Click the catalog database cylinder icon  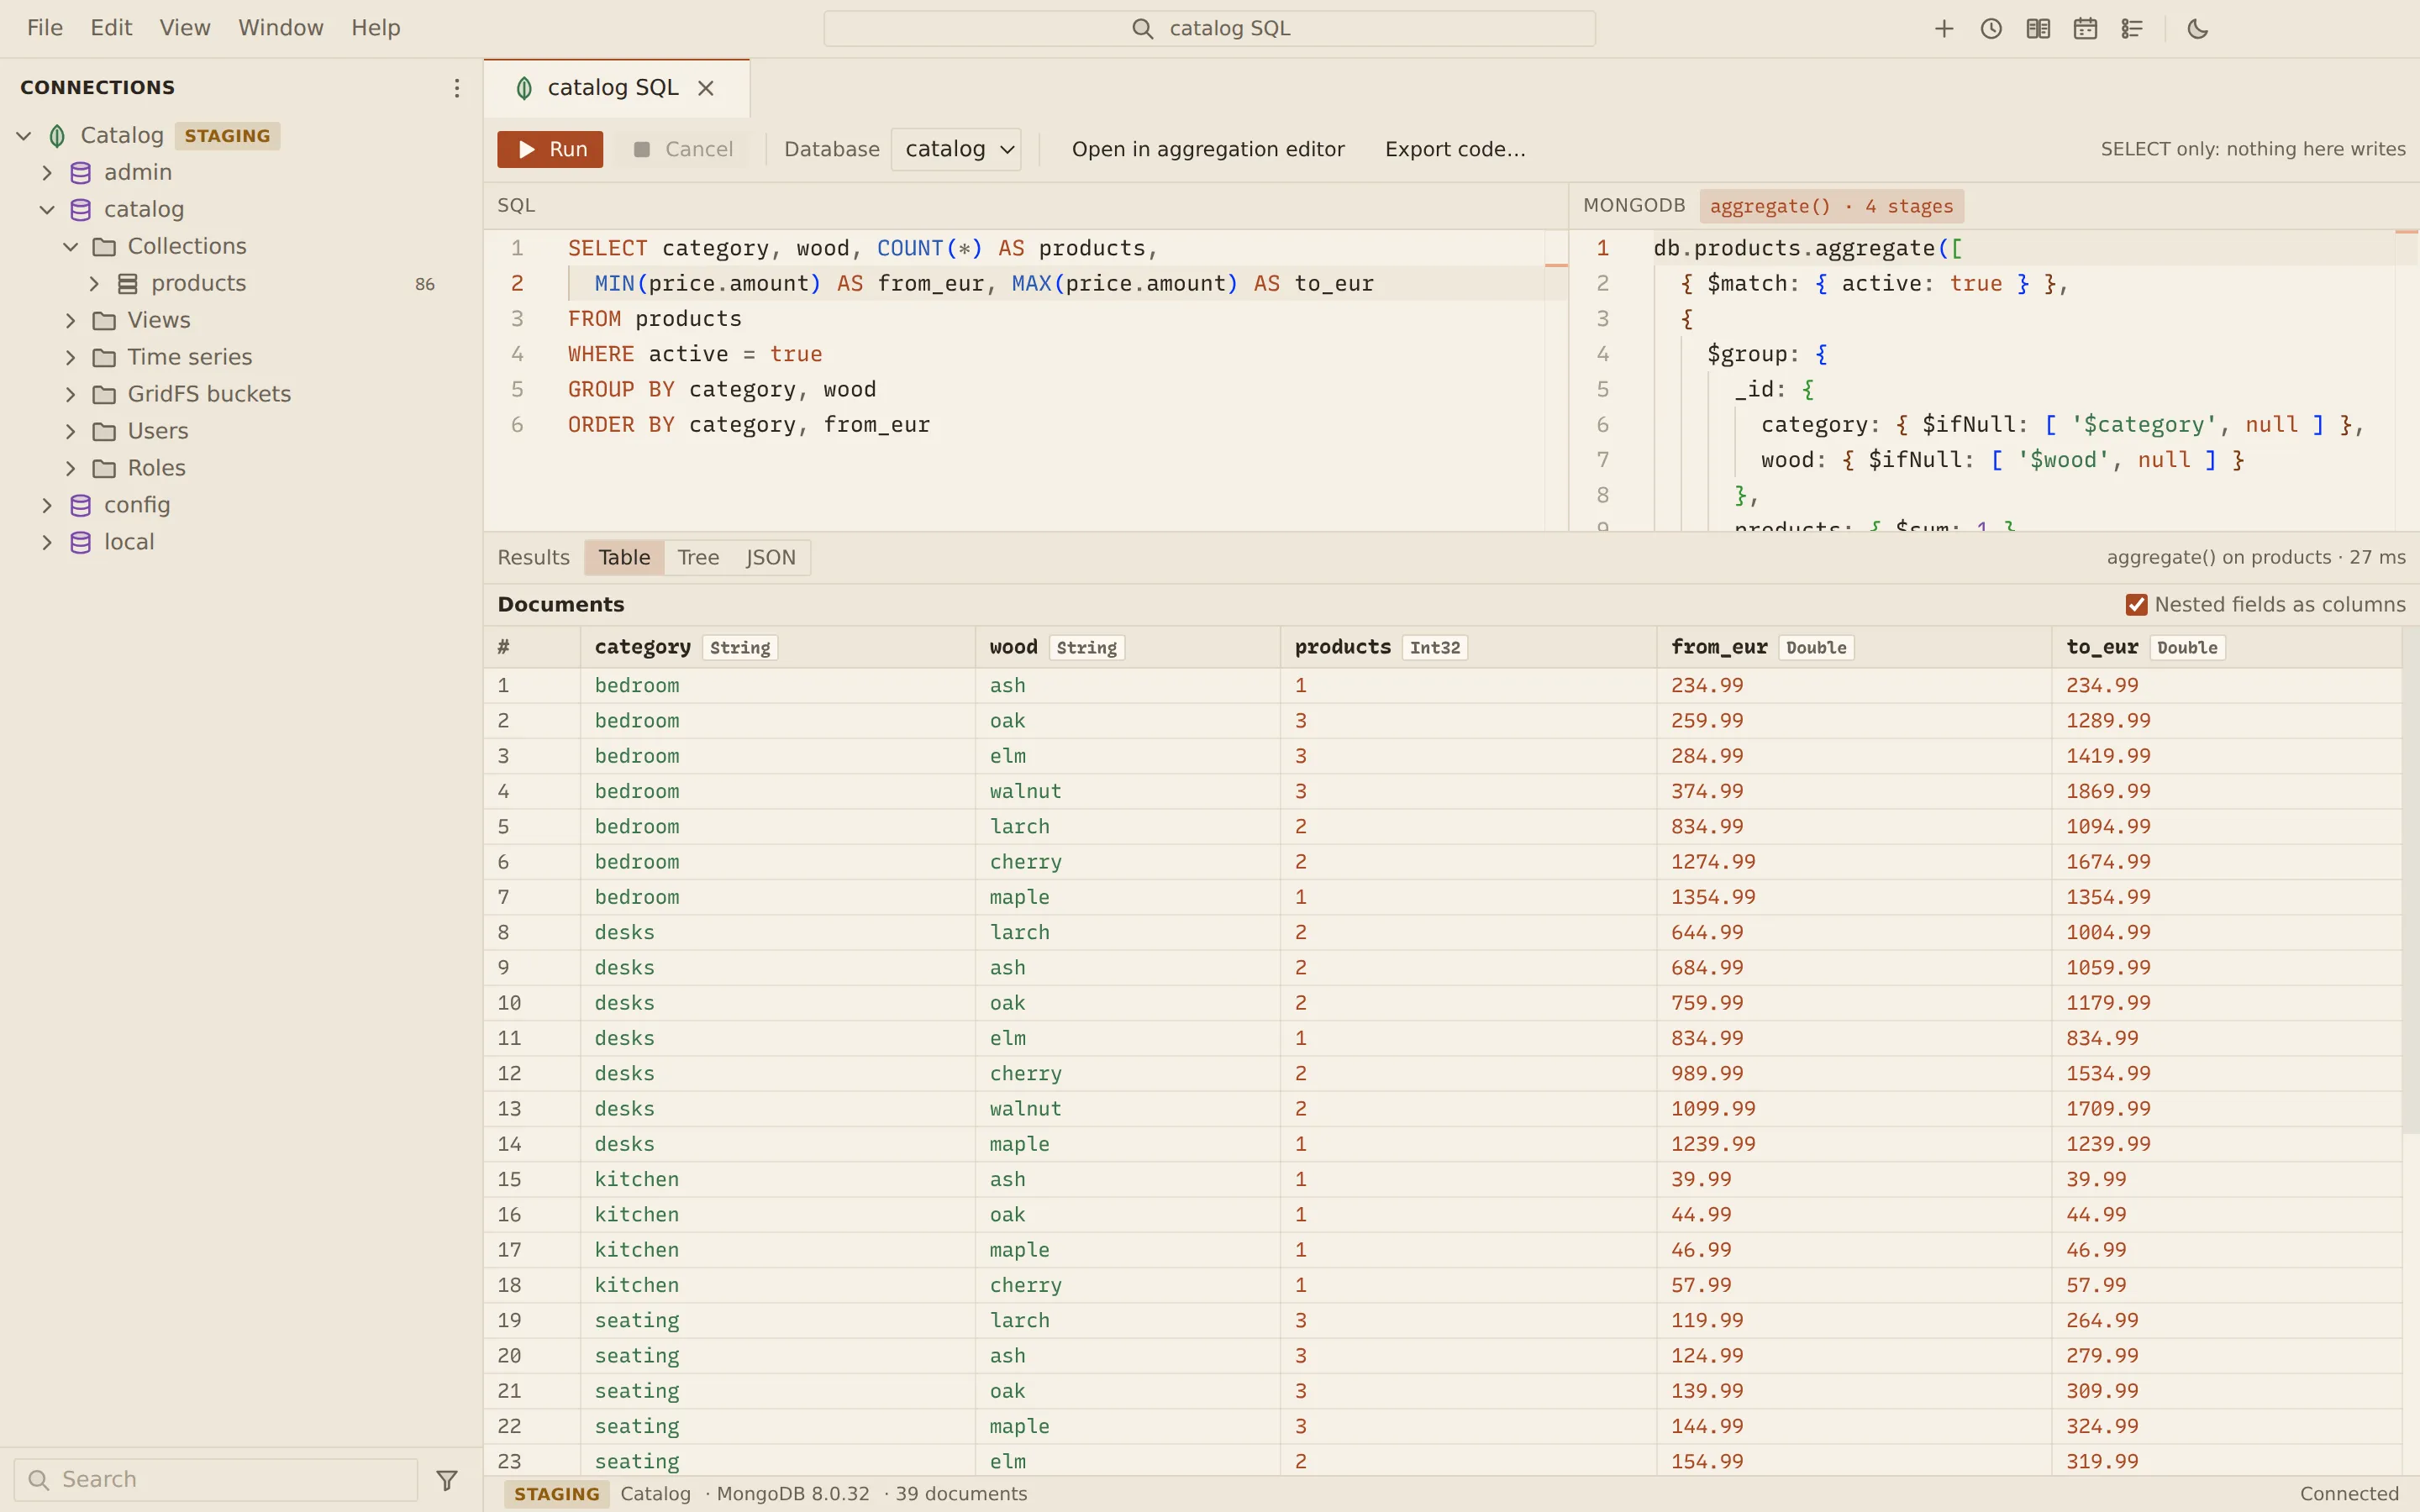(x=81, y=210)
